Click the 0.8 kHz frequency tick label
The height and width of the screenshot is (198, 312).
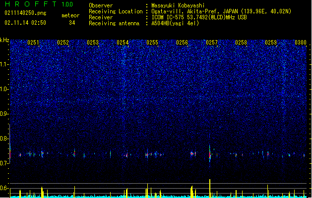pos(4,139)
